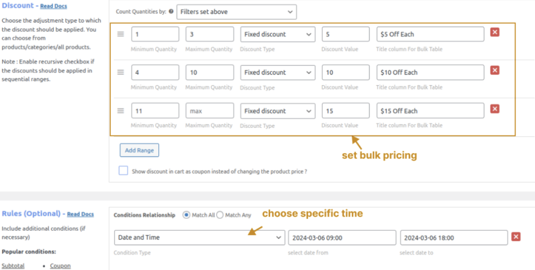This screenshot has width=535, height=270.
Task: Open Discount Type dropdown in the $15 row
Action: coord(277,111)
